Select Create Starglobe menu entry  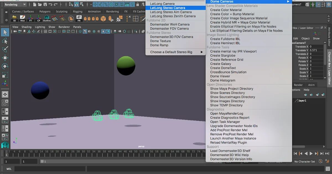tap(223, 56)
